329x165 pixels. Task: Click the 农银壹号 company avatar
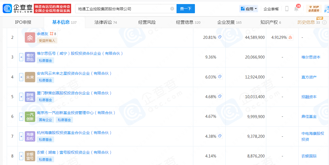pos(30,156)
